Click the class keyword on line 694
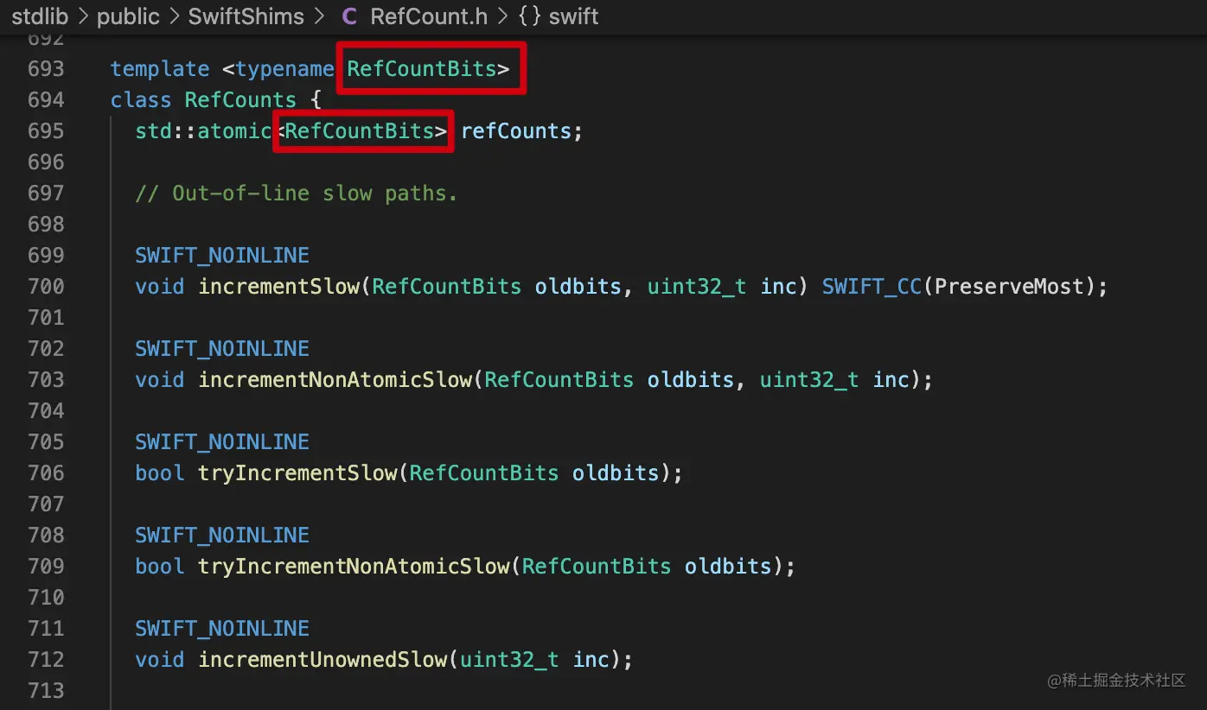The height and width of the screenshot is (710, 1207). [141, 100]
